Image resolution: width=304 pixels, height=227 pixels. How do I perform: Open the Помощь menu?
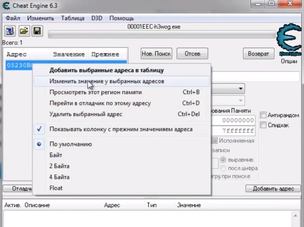122,18
